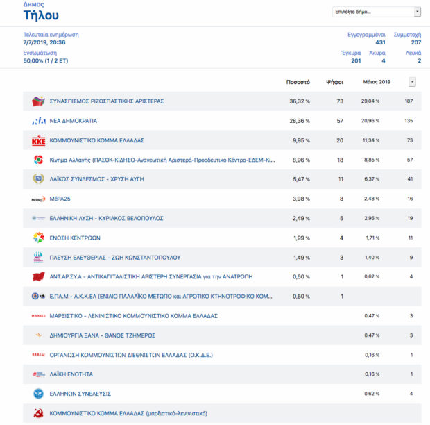This screenshot has height=425, width=430.
Task: Click the Chrysi Avgi party emblem
Action: click(x=38, y=179)
